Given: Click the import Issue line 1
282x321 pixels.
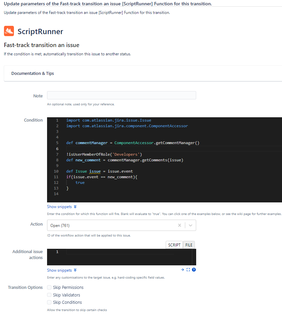Looking at the screenshot, I should click(x=109, y=120).
